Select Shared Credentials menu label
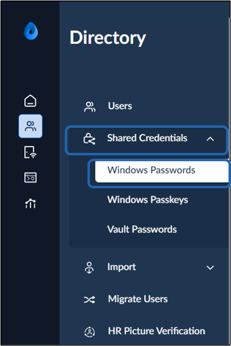 [147, 138]
